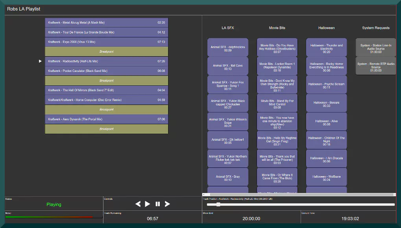Image resolution: width=401 pixels, height=228 pixels.
Task: Play Movie Bits - Or Where It Came From
Action: point(277,177)
